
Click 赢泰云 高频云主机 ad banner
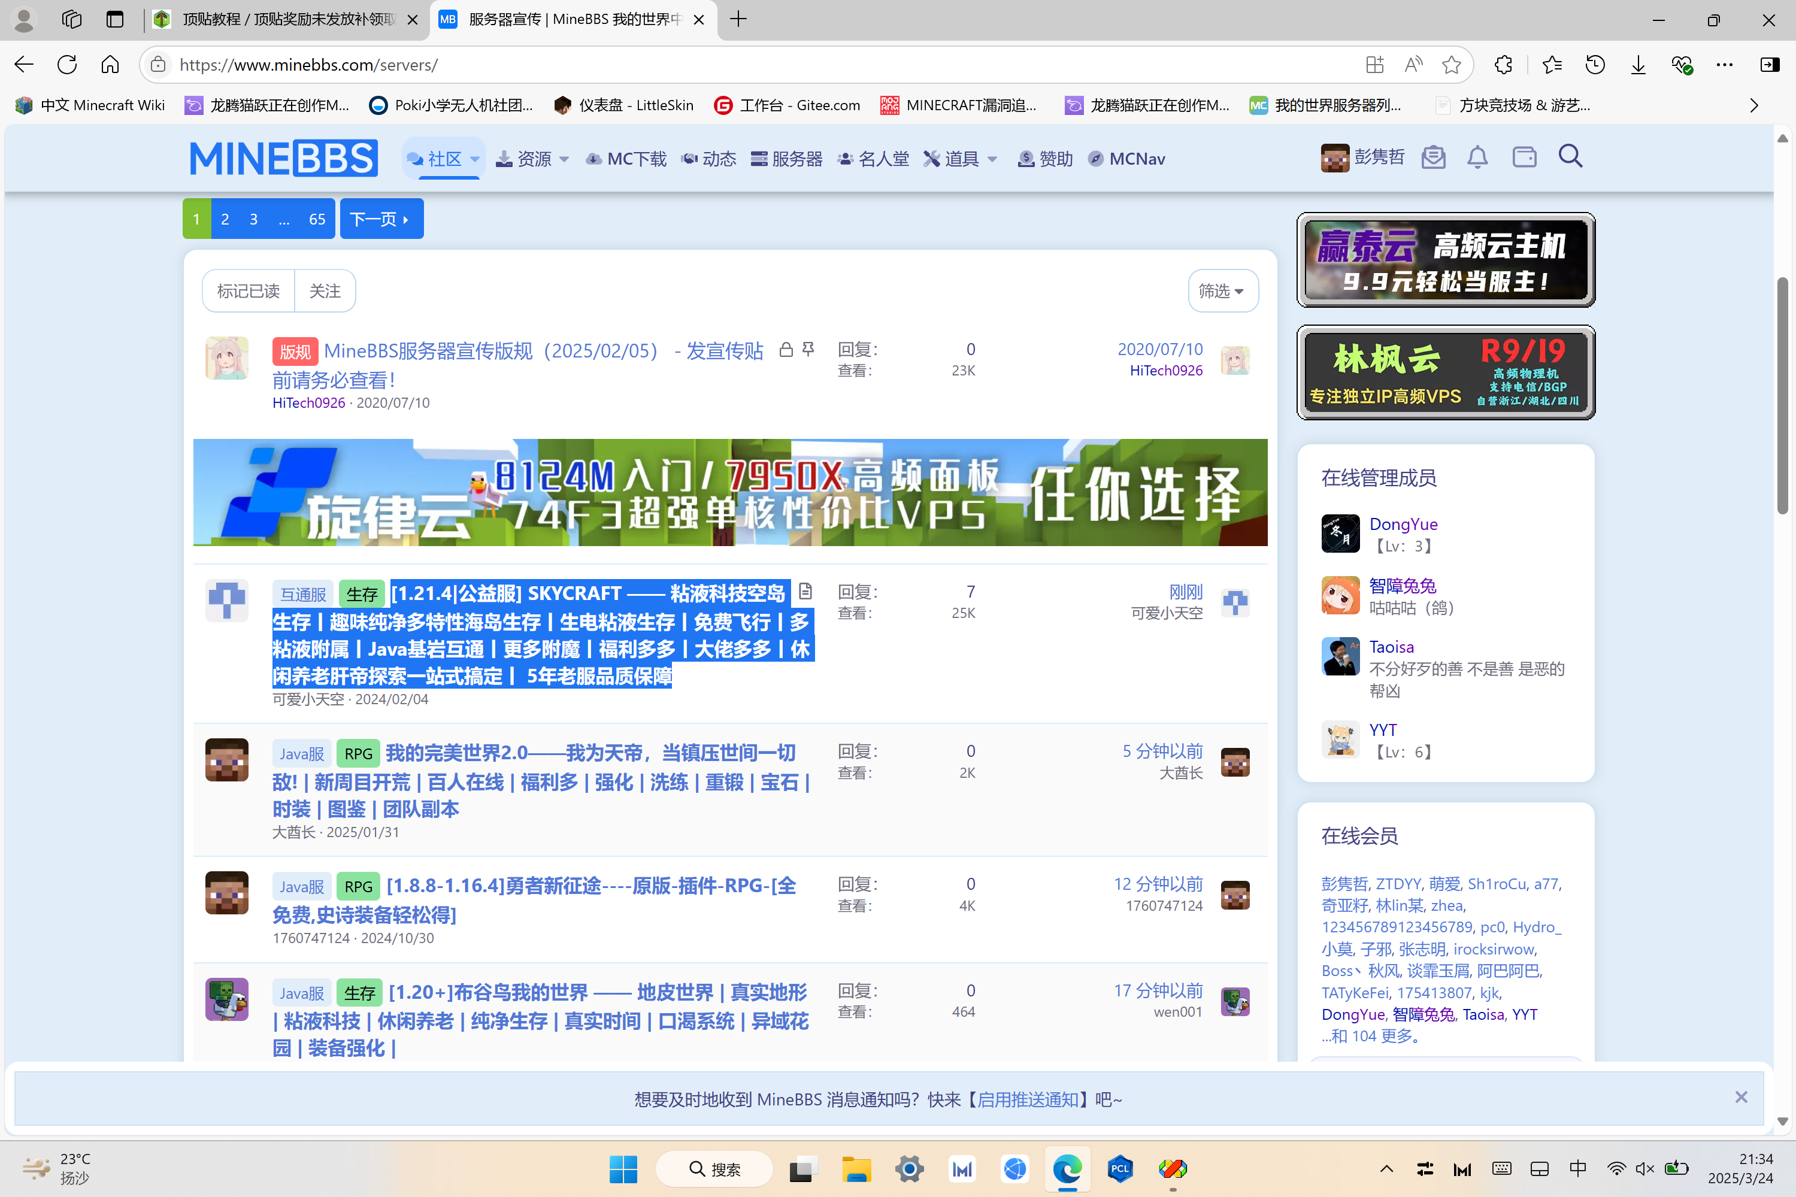(x=1446, y=259)
